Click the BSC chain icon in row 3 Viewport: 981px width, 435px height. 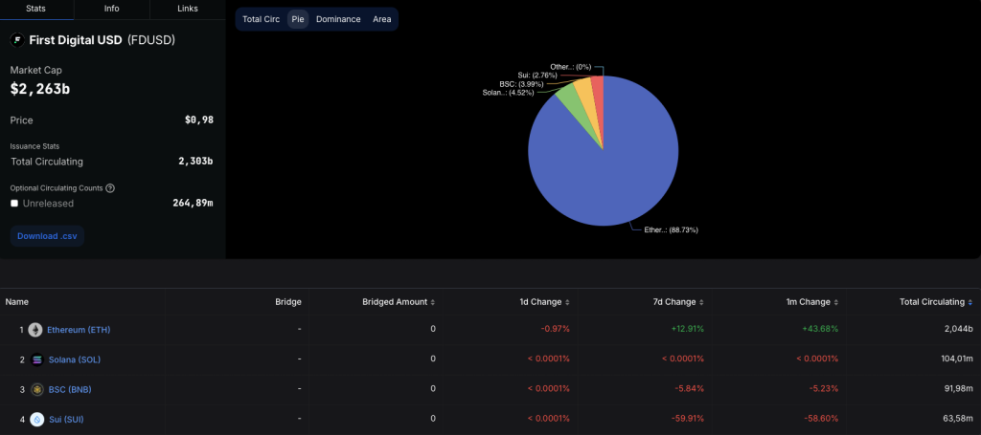(x=37, y=389)
